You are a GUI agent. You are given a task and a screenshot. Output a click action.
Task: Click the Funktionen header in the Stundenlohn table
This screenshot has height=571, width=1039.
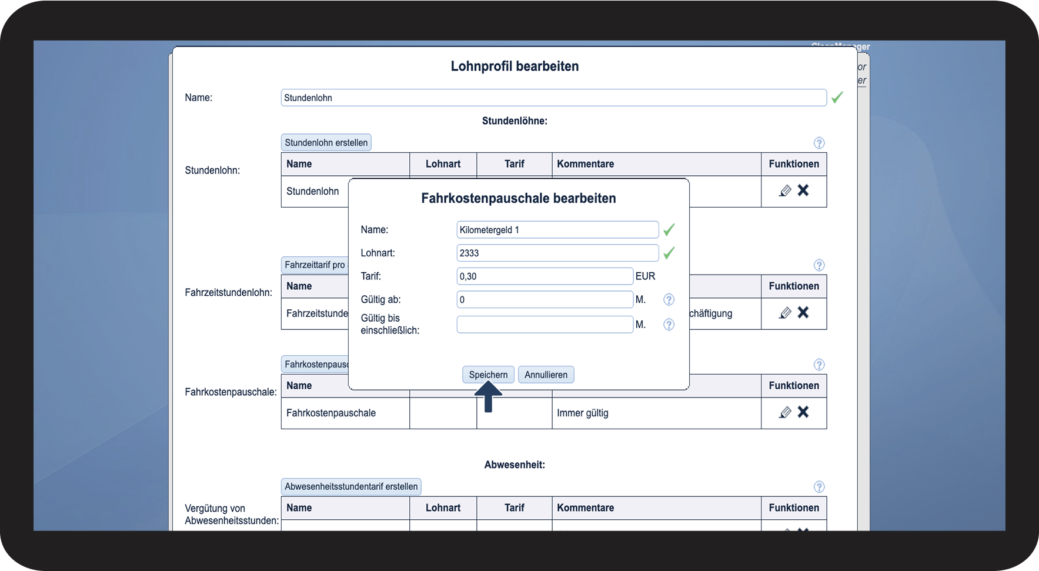794,164
